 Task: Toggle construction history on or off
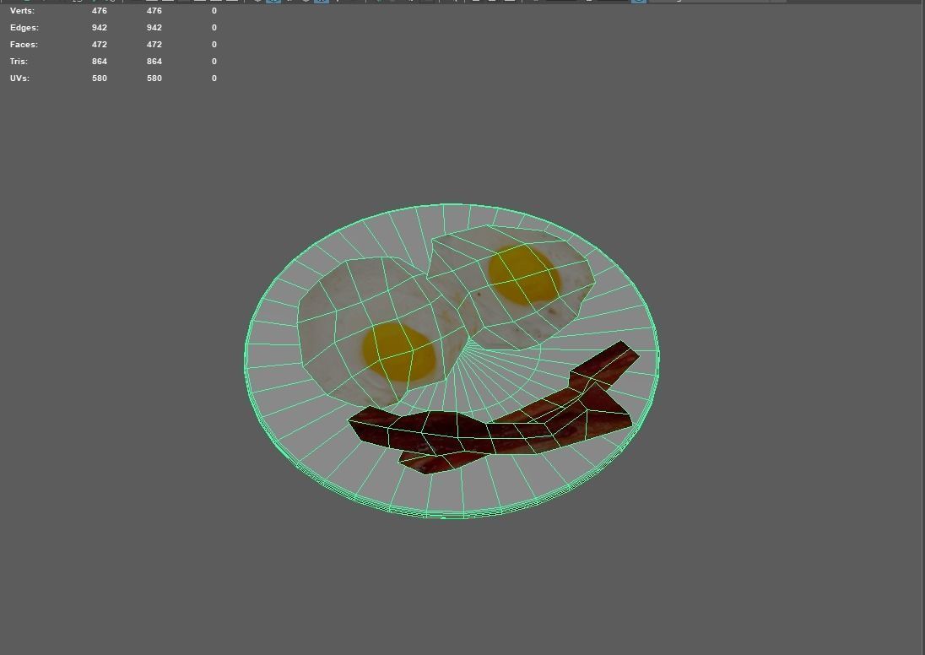379,3
